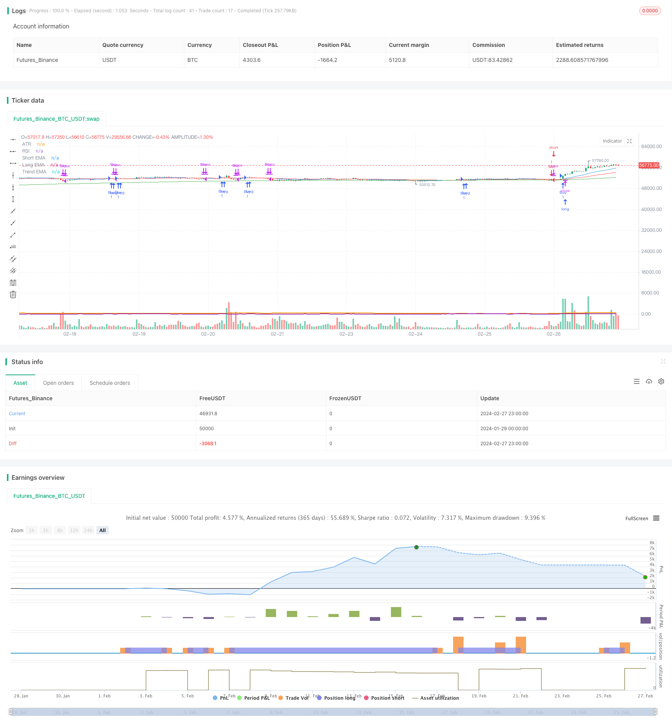The width and height of the screenshot is (672, 727).
Task: Toggle PnL series in chart legend
Action: pyautogui.click(x=221, y=698)
